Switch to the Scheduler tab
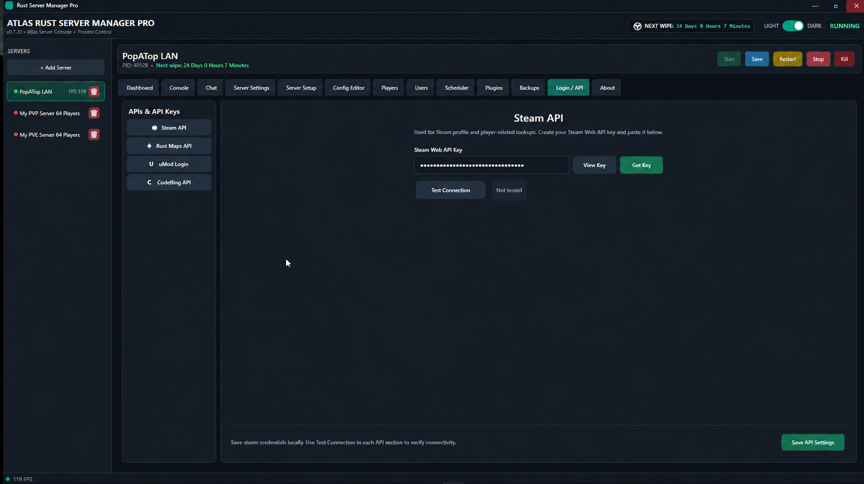This screenshot has width=864, height=484. [457, 88]
